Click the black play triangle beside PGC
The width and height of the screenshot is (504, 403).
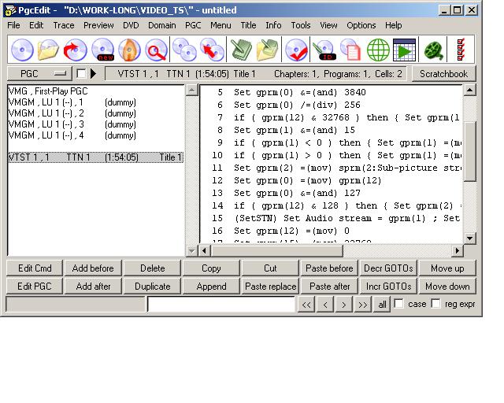click(x=93, y=73)
